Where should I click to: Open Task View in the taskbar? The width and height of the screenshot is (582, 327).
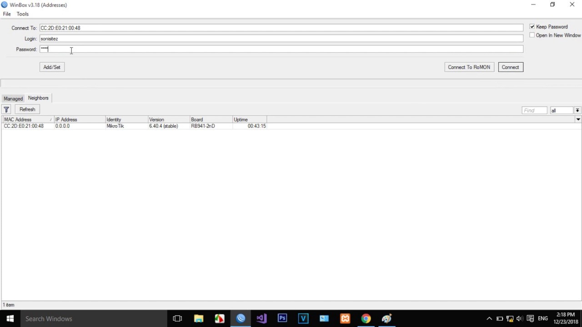click(177, 318)
